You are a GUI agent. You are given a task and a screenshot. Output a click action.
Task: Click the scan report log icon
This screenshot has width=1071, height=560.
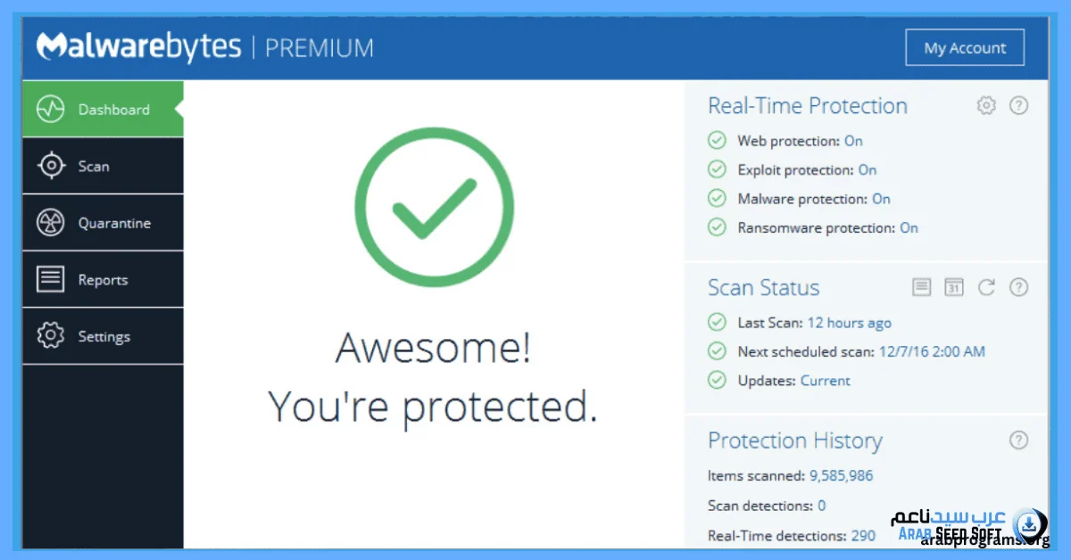(x=920, y=287)
